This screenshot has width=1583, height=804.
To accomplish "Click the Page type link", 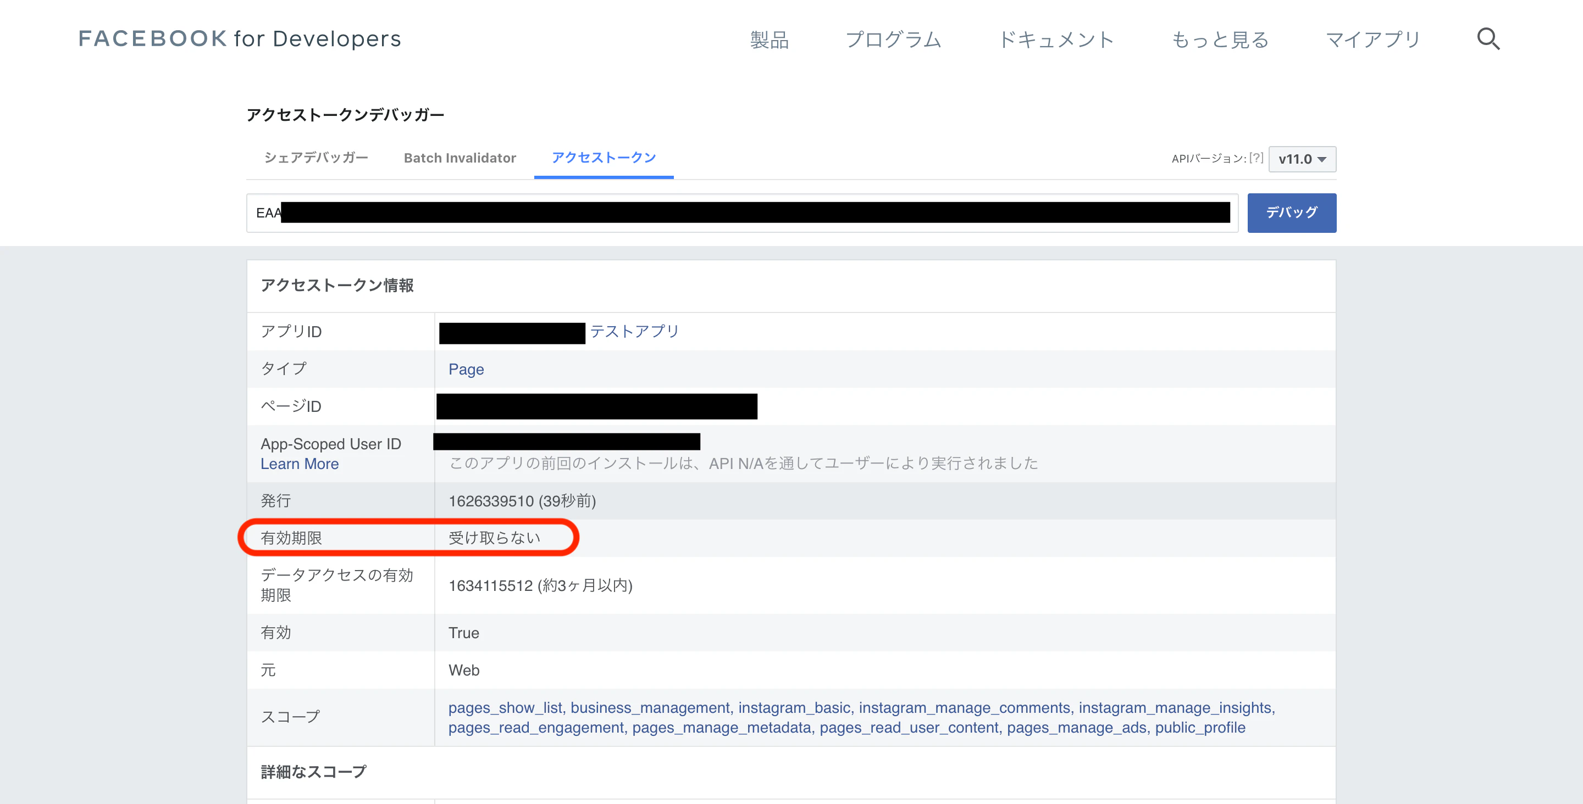I will (466, 369).
